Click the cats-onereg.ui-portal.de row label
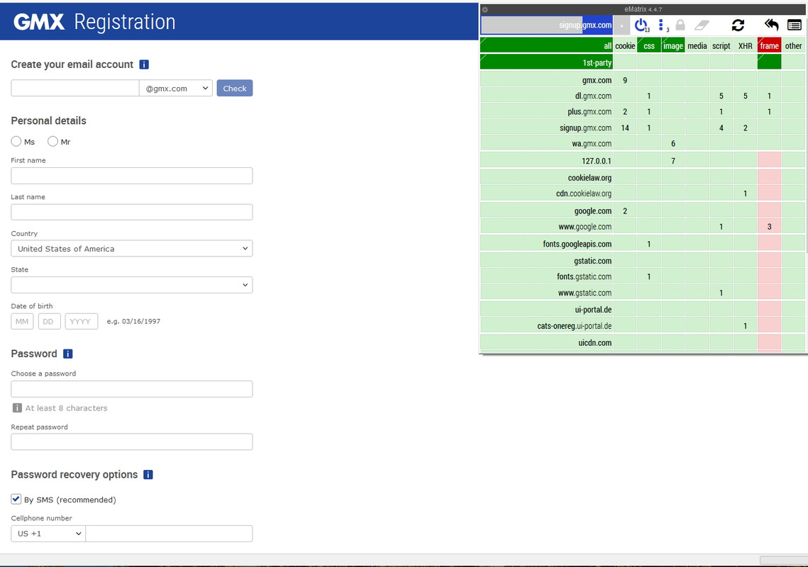The height and width of the screenshot is (567, 808). 547,325
